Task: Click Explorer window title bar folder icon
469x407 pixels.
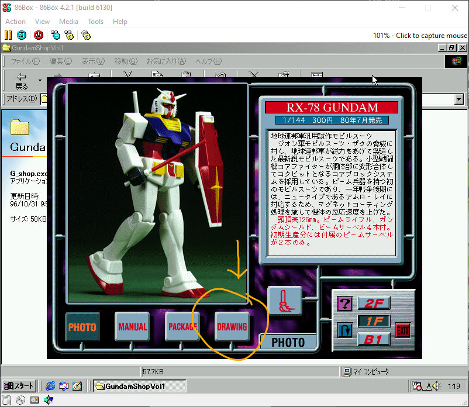Action: 6,48
